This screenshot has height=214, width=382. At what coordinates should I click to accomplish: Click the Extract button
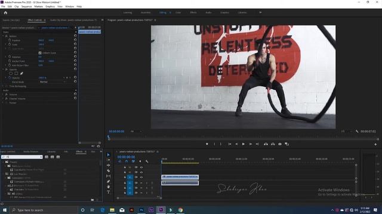[x=273, y=144]
